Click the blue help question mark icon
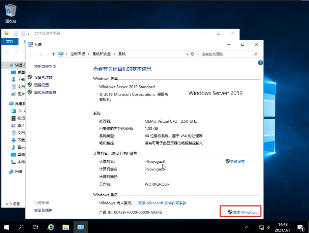 pyautogui.click(x=260, y=63)
